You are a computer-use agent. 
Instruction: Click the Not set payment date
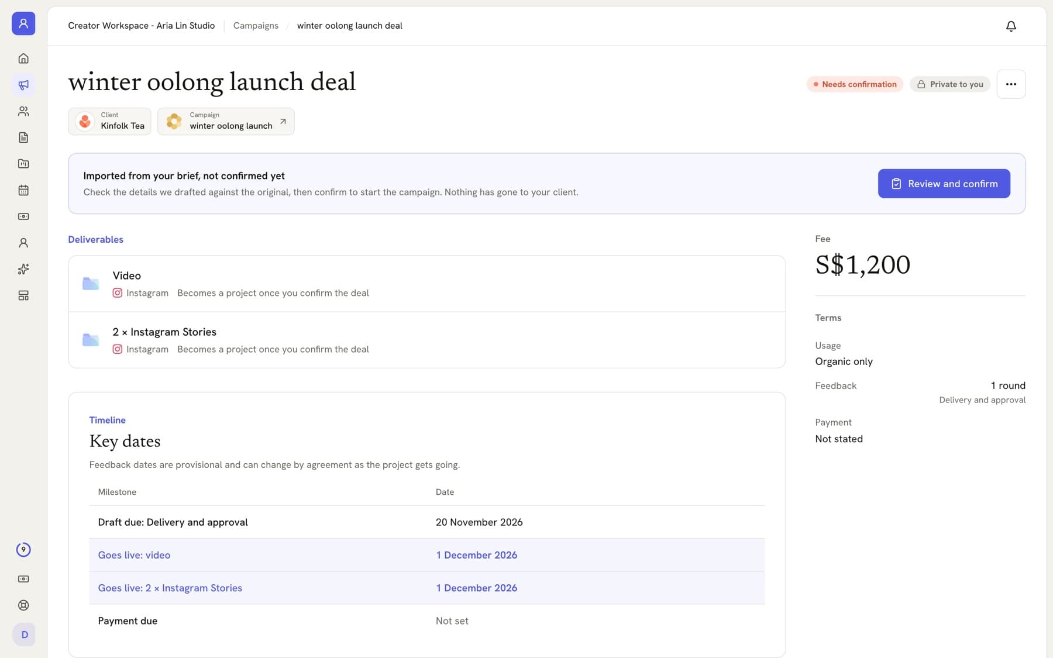click(x=452, y=621)
